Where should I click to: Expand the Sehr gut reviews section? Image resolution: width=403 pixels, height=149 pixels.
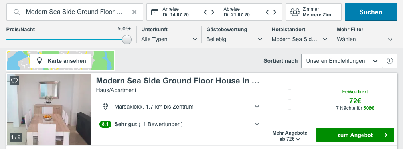(179, 125)
